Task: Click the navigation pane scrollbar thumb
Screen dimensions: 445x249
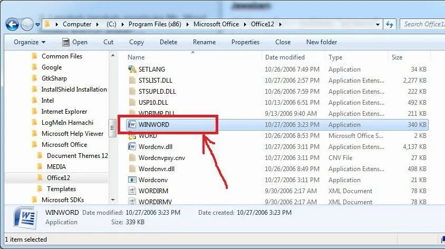Action: (113, 128)
